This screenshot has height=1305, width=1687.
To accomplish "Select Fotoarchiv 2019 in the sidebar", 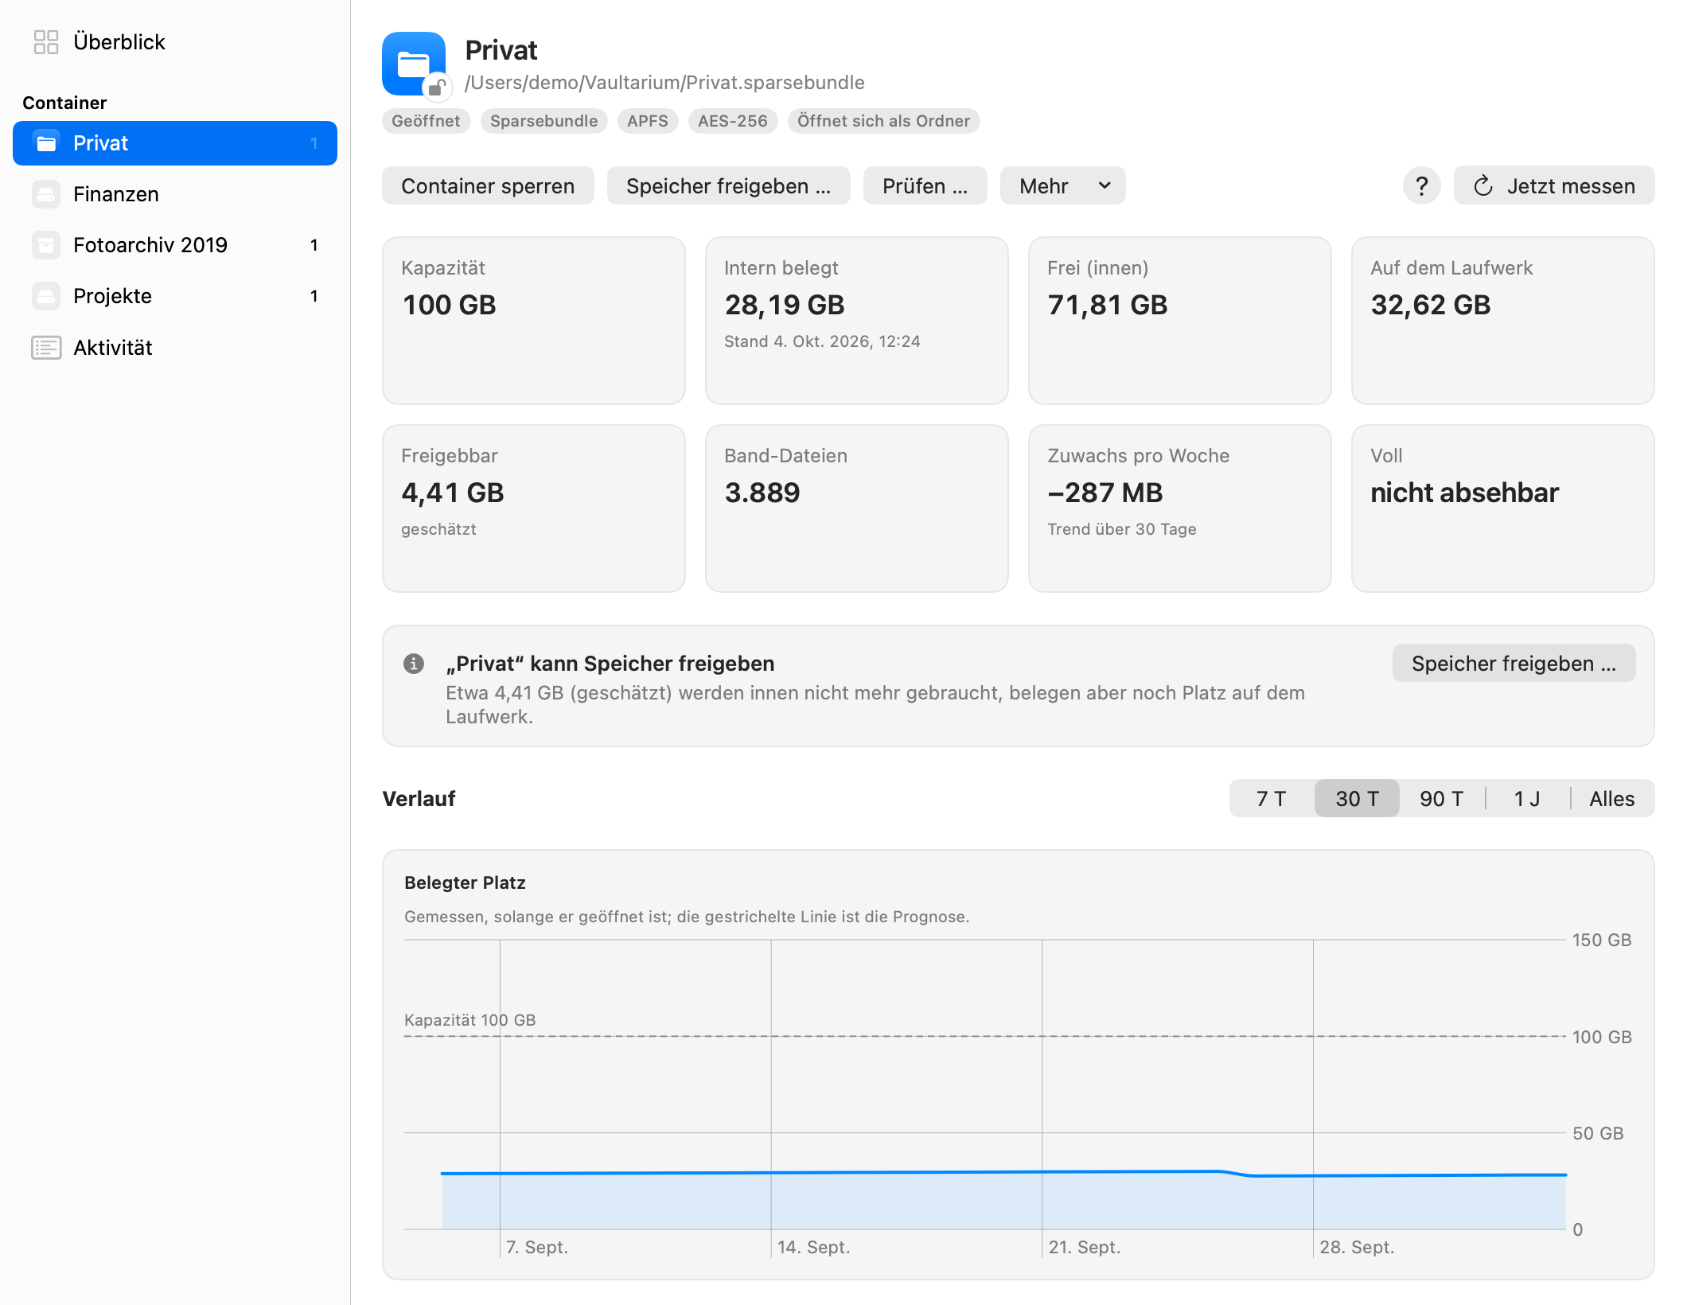I will [175, 245].
